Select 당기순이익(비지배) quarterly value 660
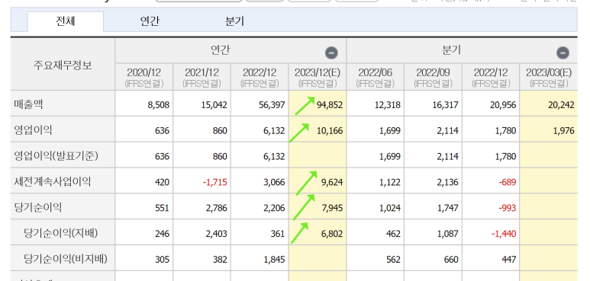This screenshot has width=590, height=281. [x=451, y=260]
